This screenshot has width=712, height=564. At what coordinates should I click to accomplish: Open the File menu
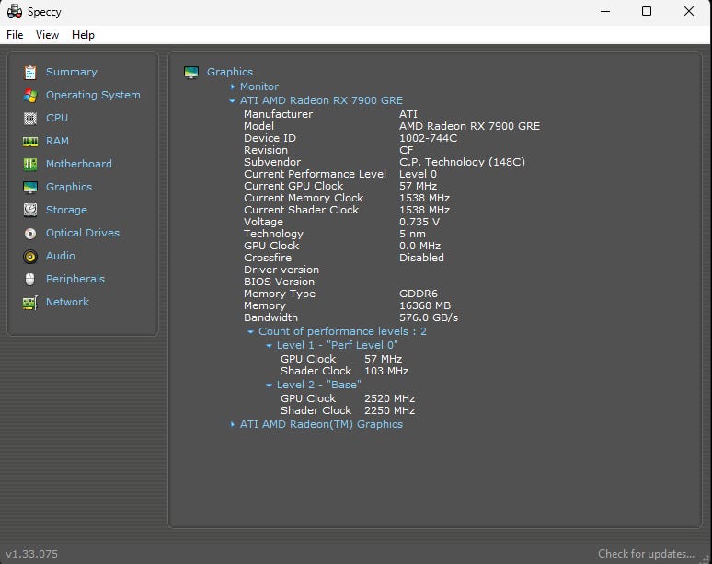pos(15,35)
